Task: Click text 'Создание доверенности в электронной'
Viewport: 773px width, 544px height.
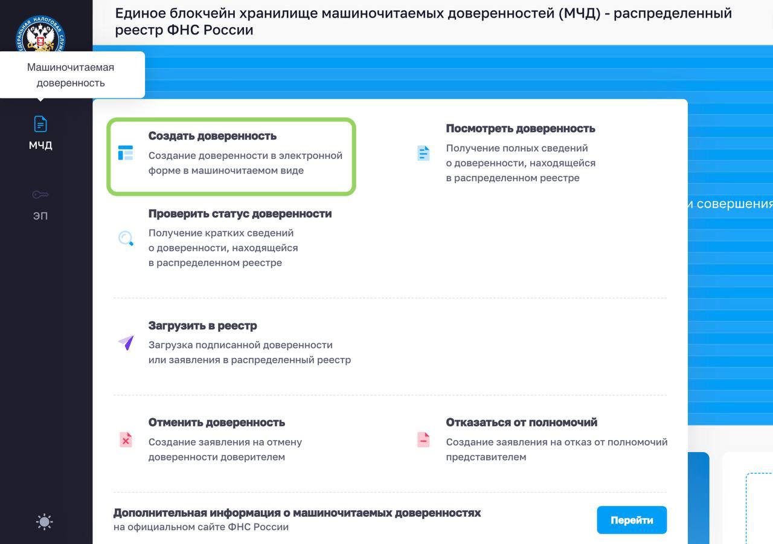Action: tap(246, 155)
